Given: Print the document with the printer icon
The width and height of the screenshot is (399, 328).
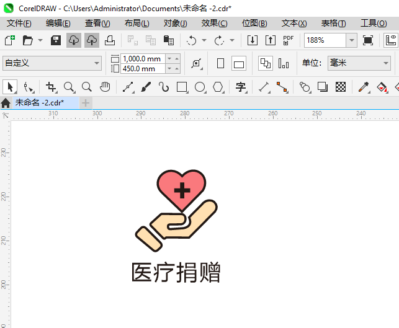Looking at the screenshot, I should tap(110, 40).
